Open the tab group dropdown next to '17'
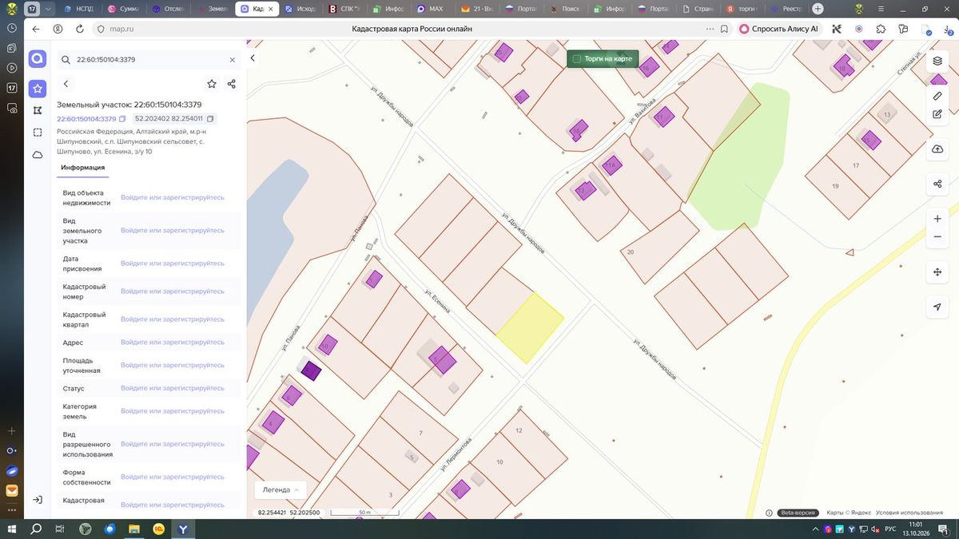Image resolution: width=959 pixels, height=539 pixels. [48, 9]
